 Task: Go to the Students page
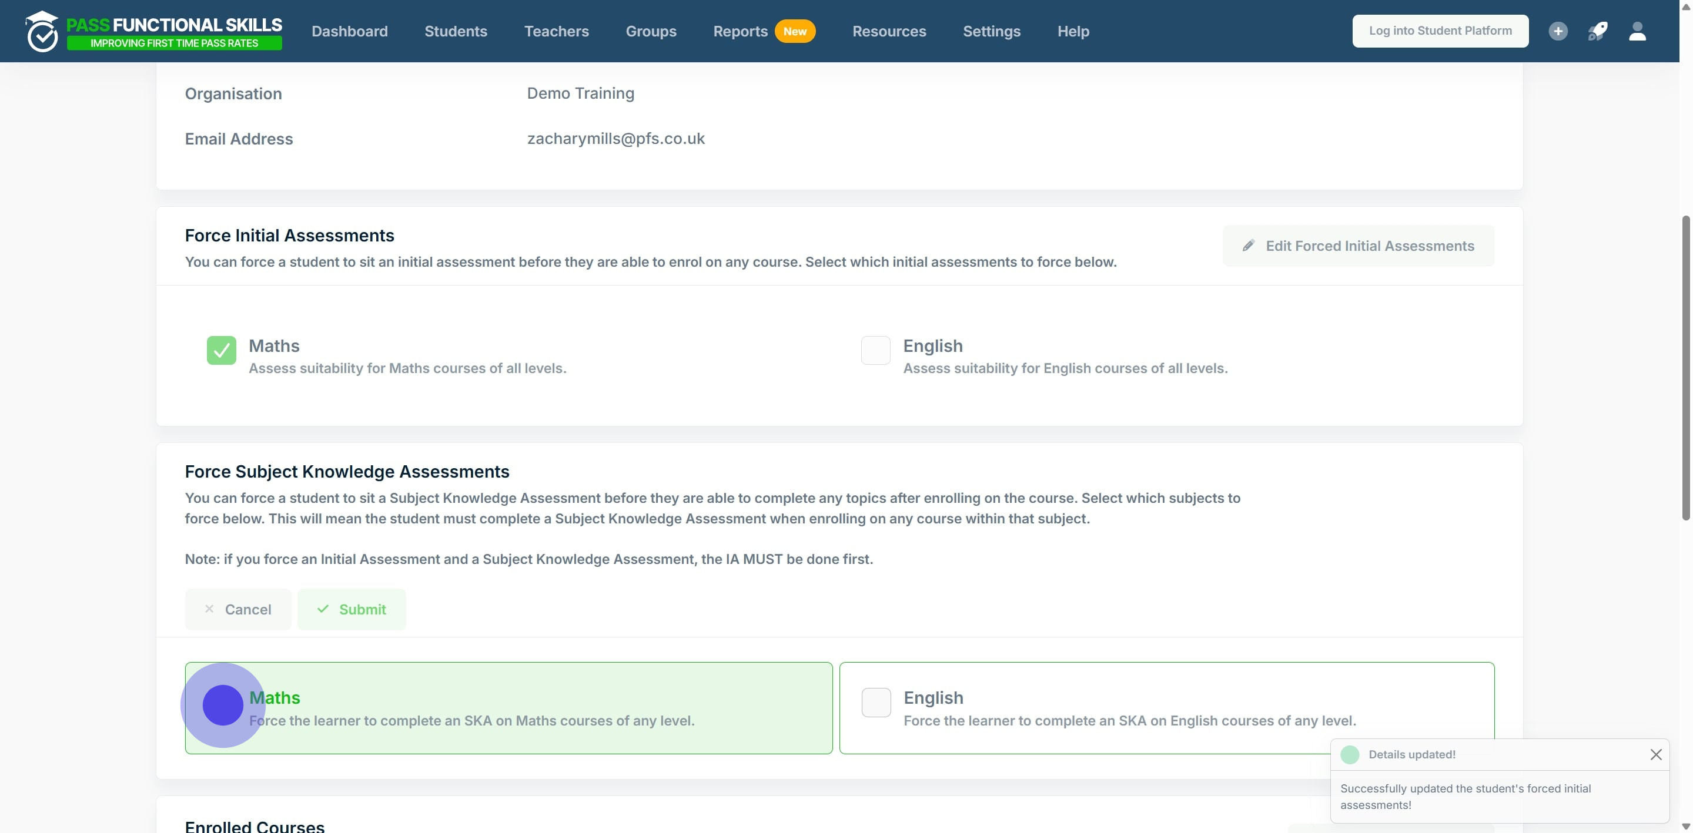coord(456,31)
